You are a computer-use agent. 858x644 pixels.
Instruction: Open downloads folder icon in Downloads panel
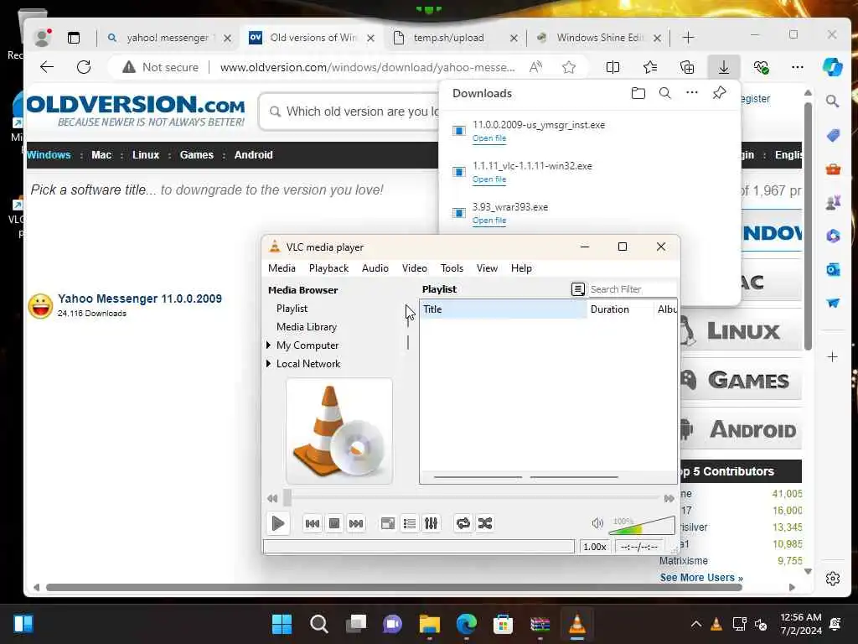(638, 93)
